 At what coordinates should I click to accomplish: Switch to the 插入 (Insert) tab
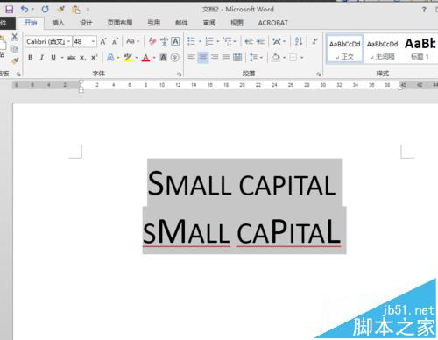click(58, 23)
